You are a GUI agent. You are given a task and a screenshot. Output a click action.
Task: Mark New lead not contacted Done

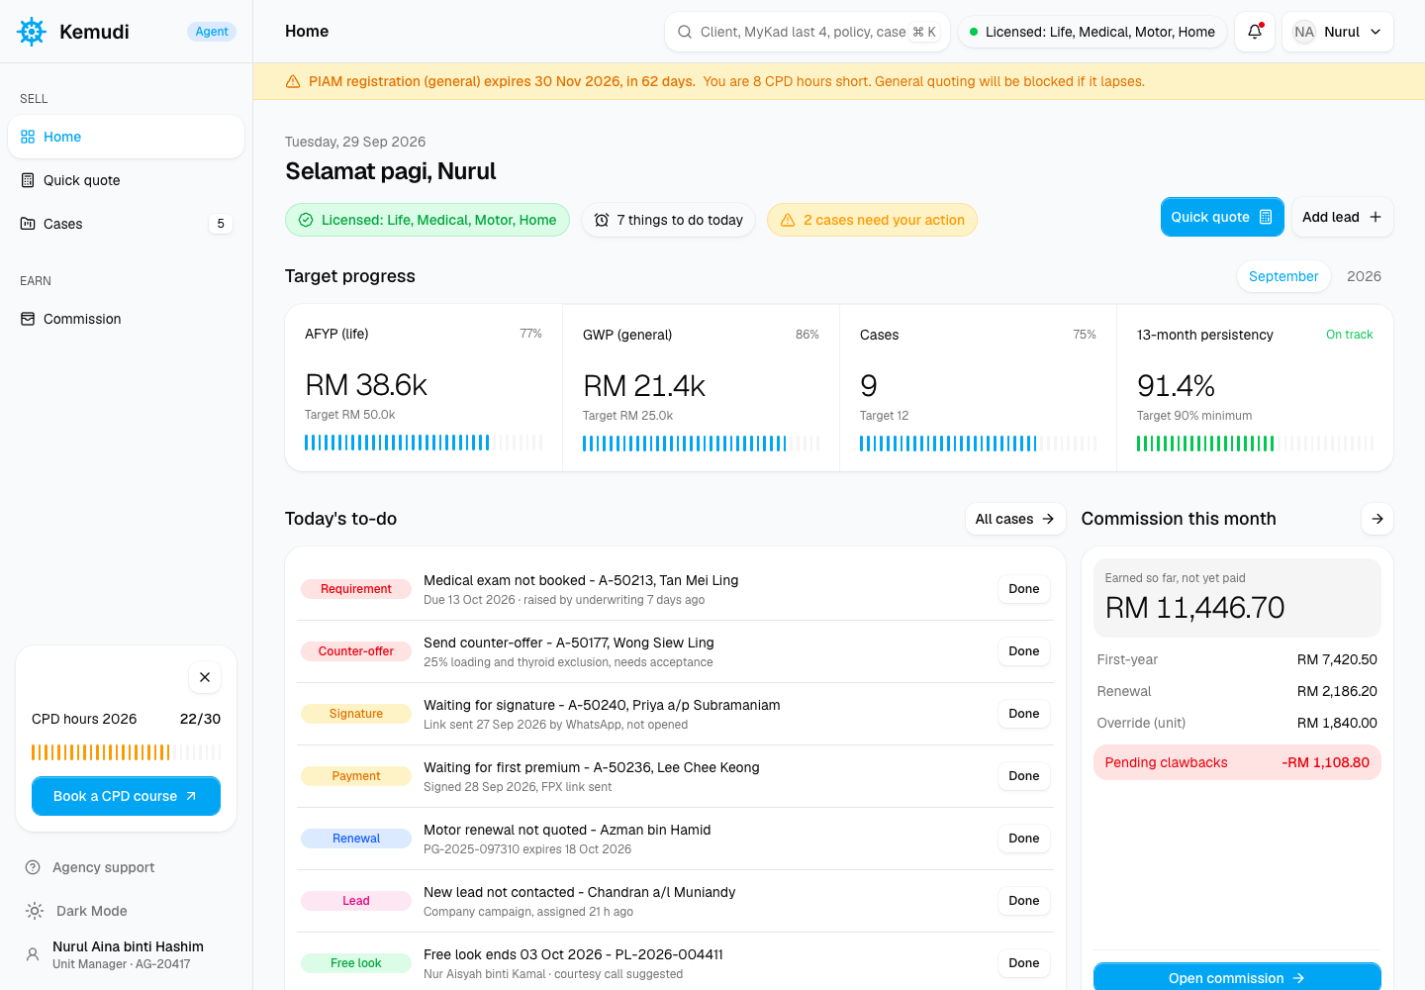1024,901
